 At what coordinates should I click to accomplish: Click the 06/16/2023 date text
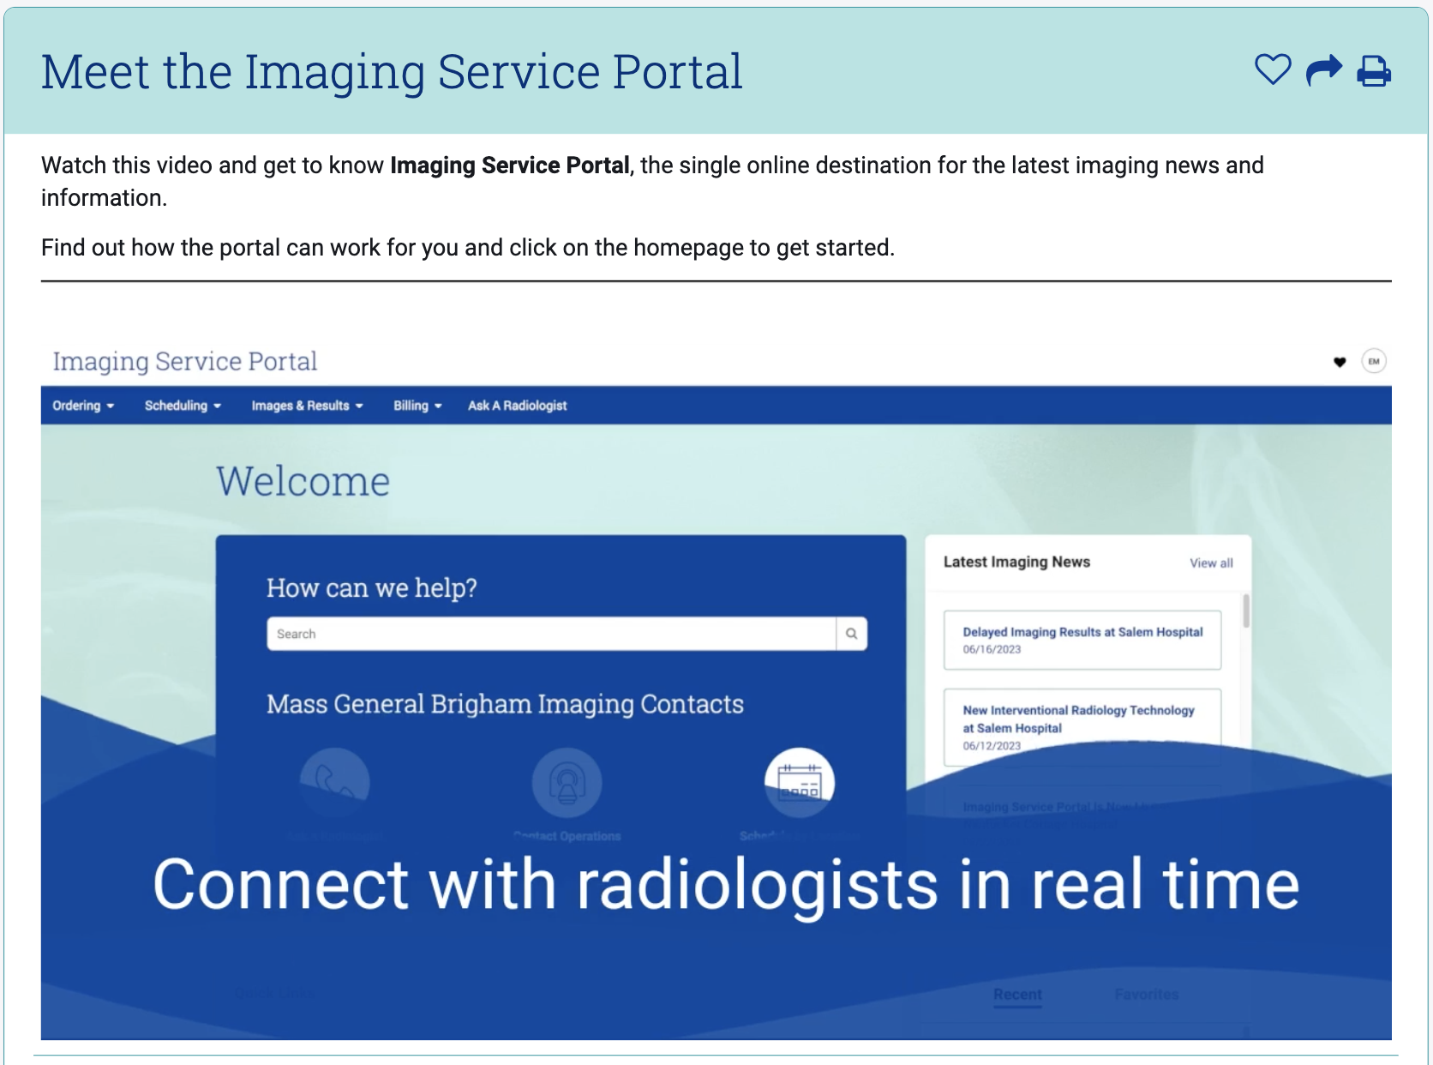pos(992,649)
